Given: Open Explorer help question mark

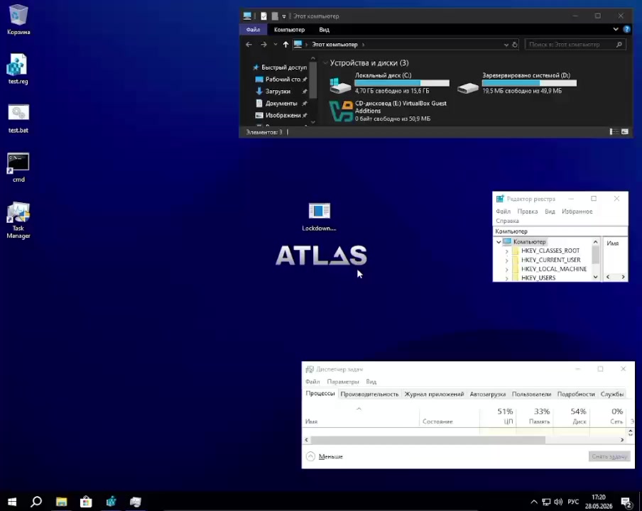Looking at the screenshot, I should point(626,30).
